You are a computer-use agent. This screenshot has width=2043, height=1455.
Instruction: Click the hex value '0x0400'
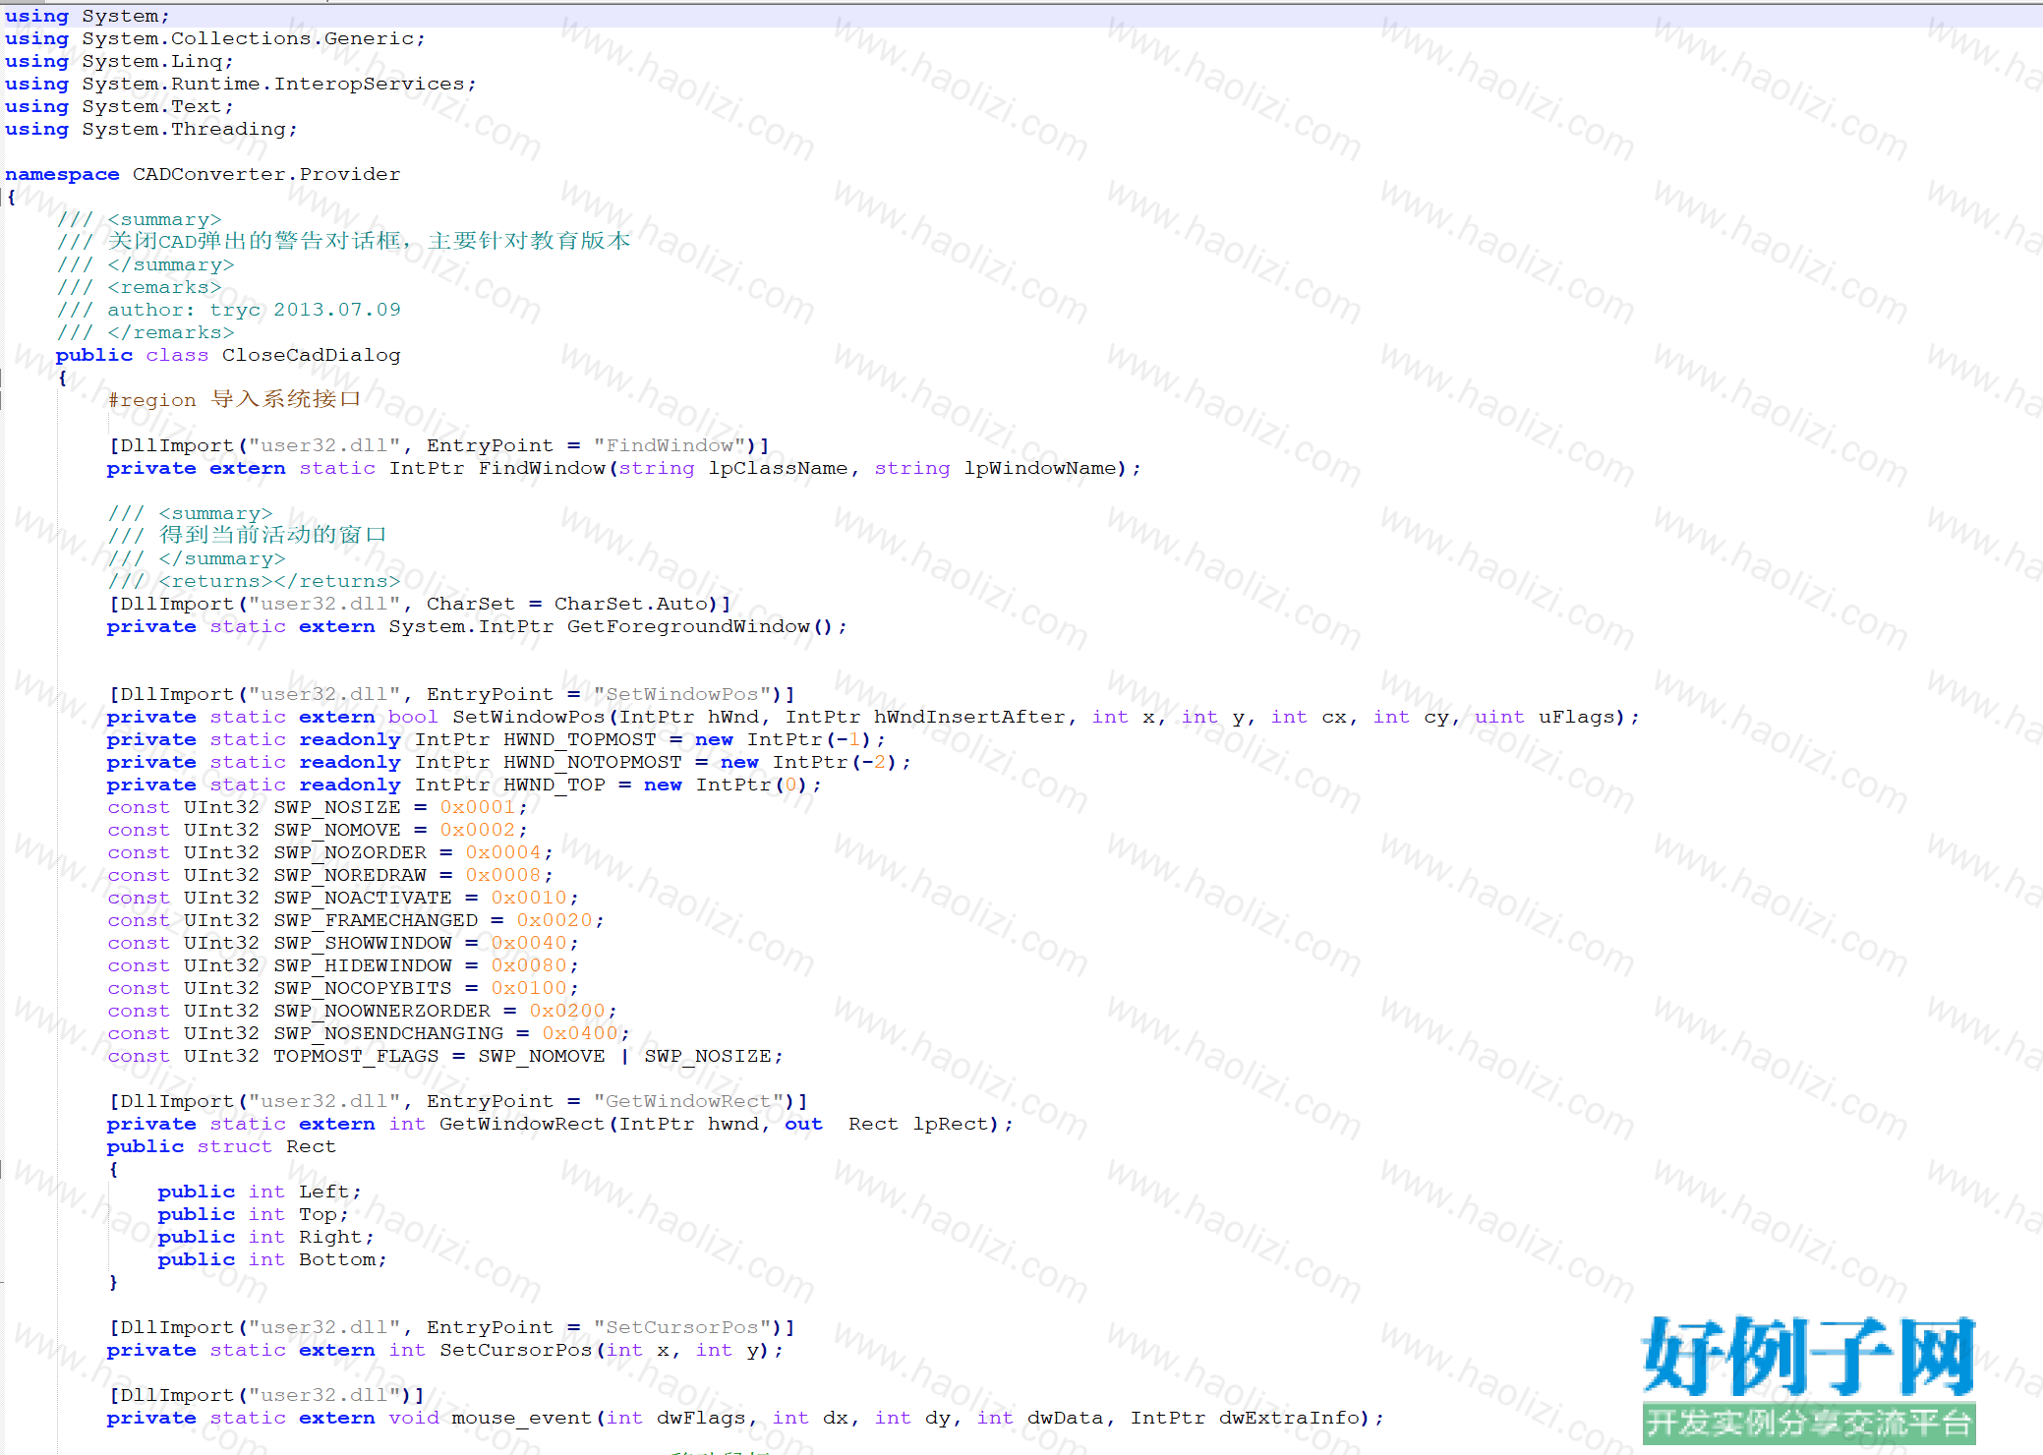click(x=580, y=1033)
